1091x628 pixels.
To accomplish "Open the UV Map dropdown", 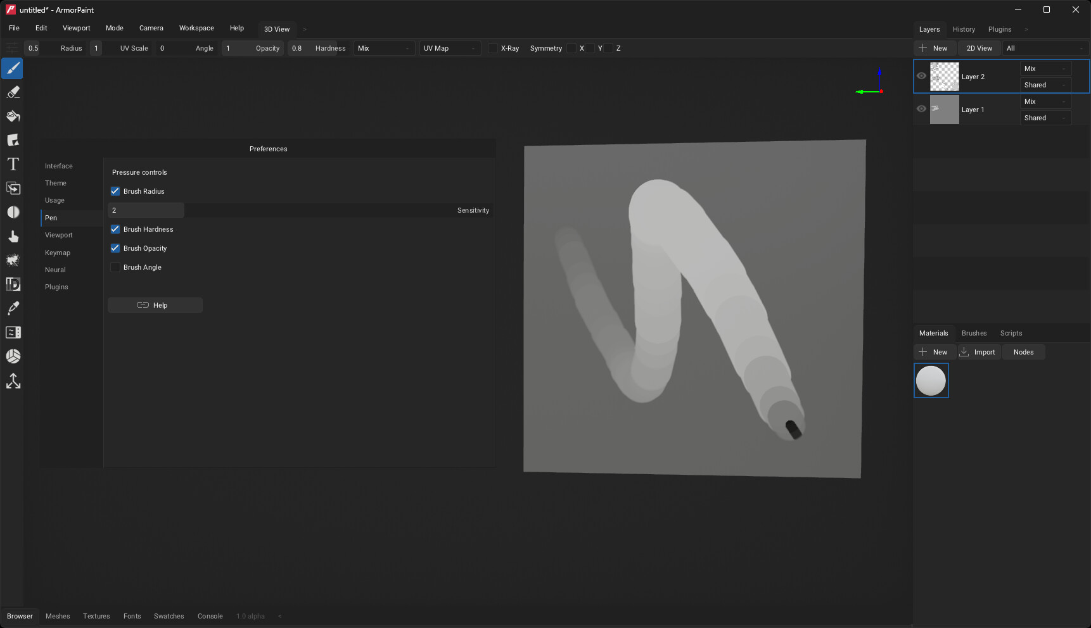I will [450, 48].
